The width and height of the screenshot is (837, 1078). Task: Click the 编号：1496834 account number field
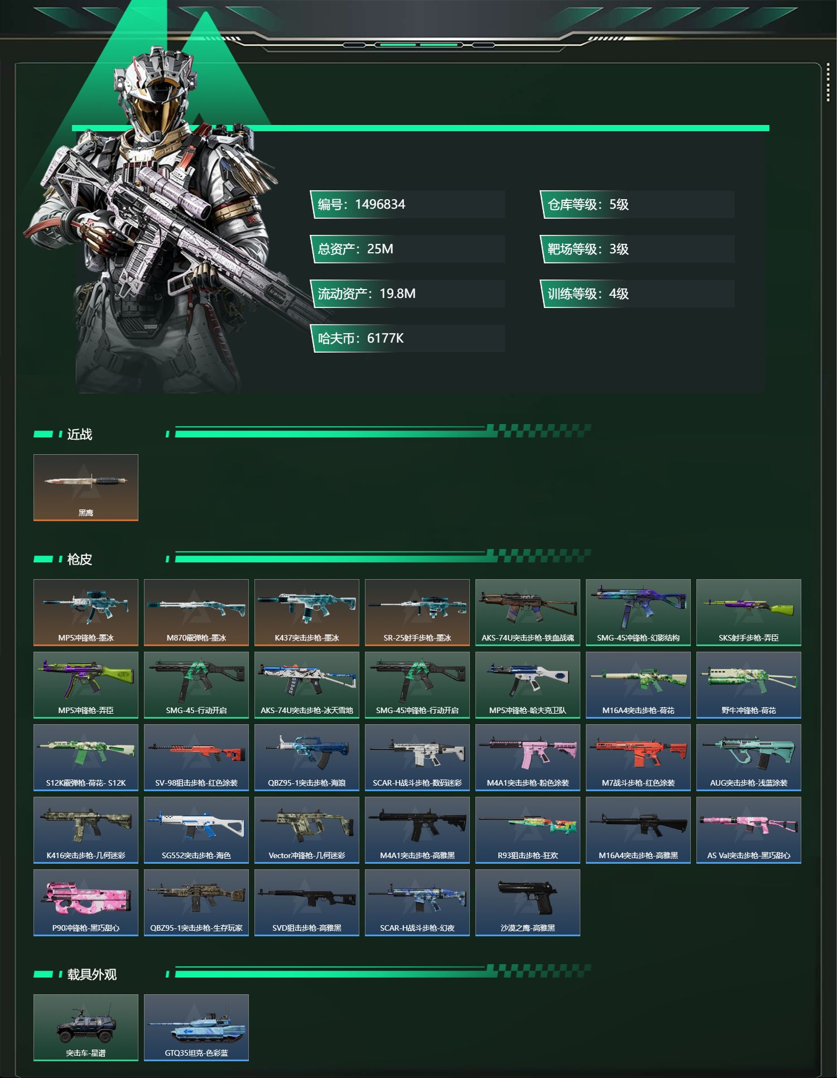point(408,204)
